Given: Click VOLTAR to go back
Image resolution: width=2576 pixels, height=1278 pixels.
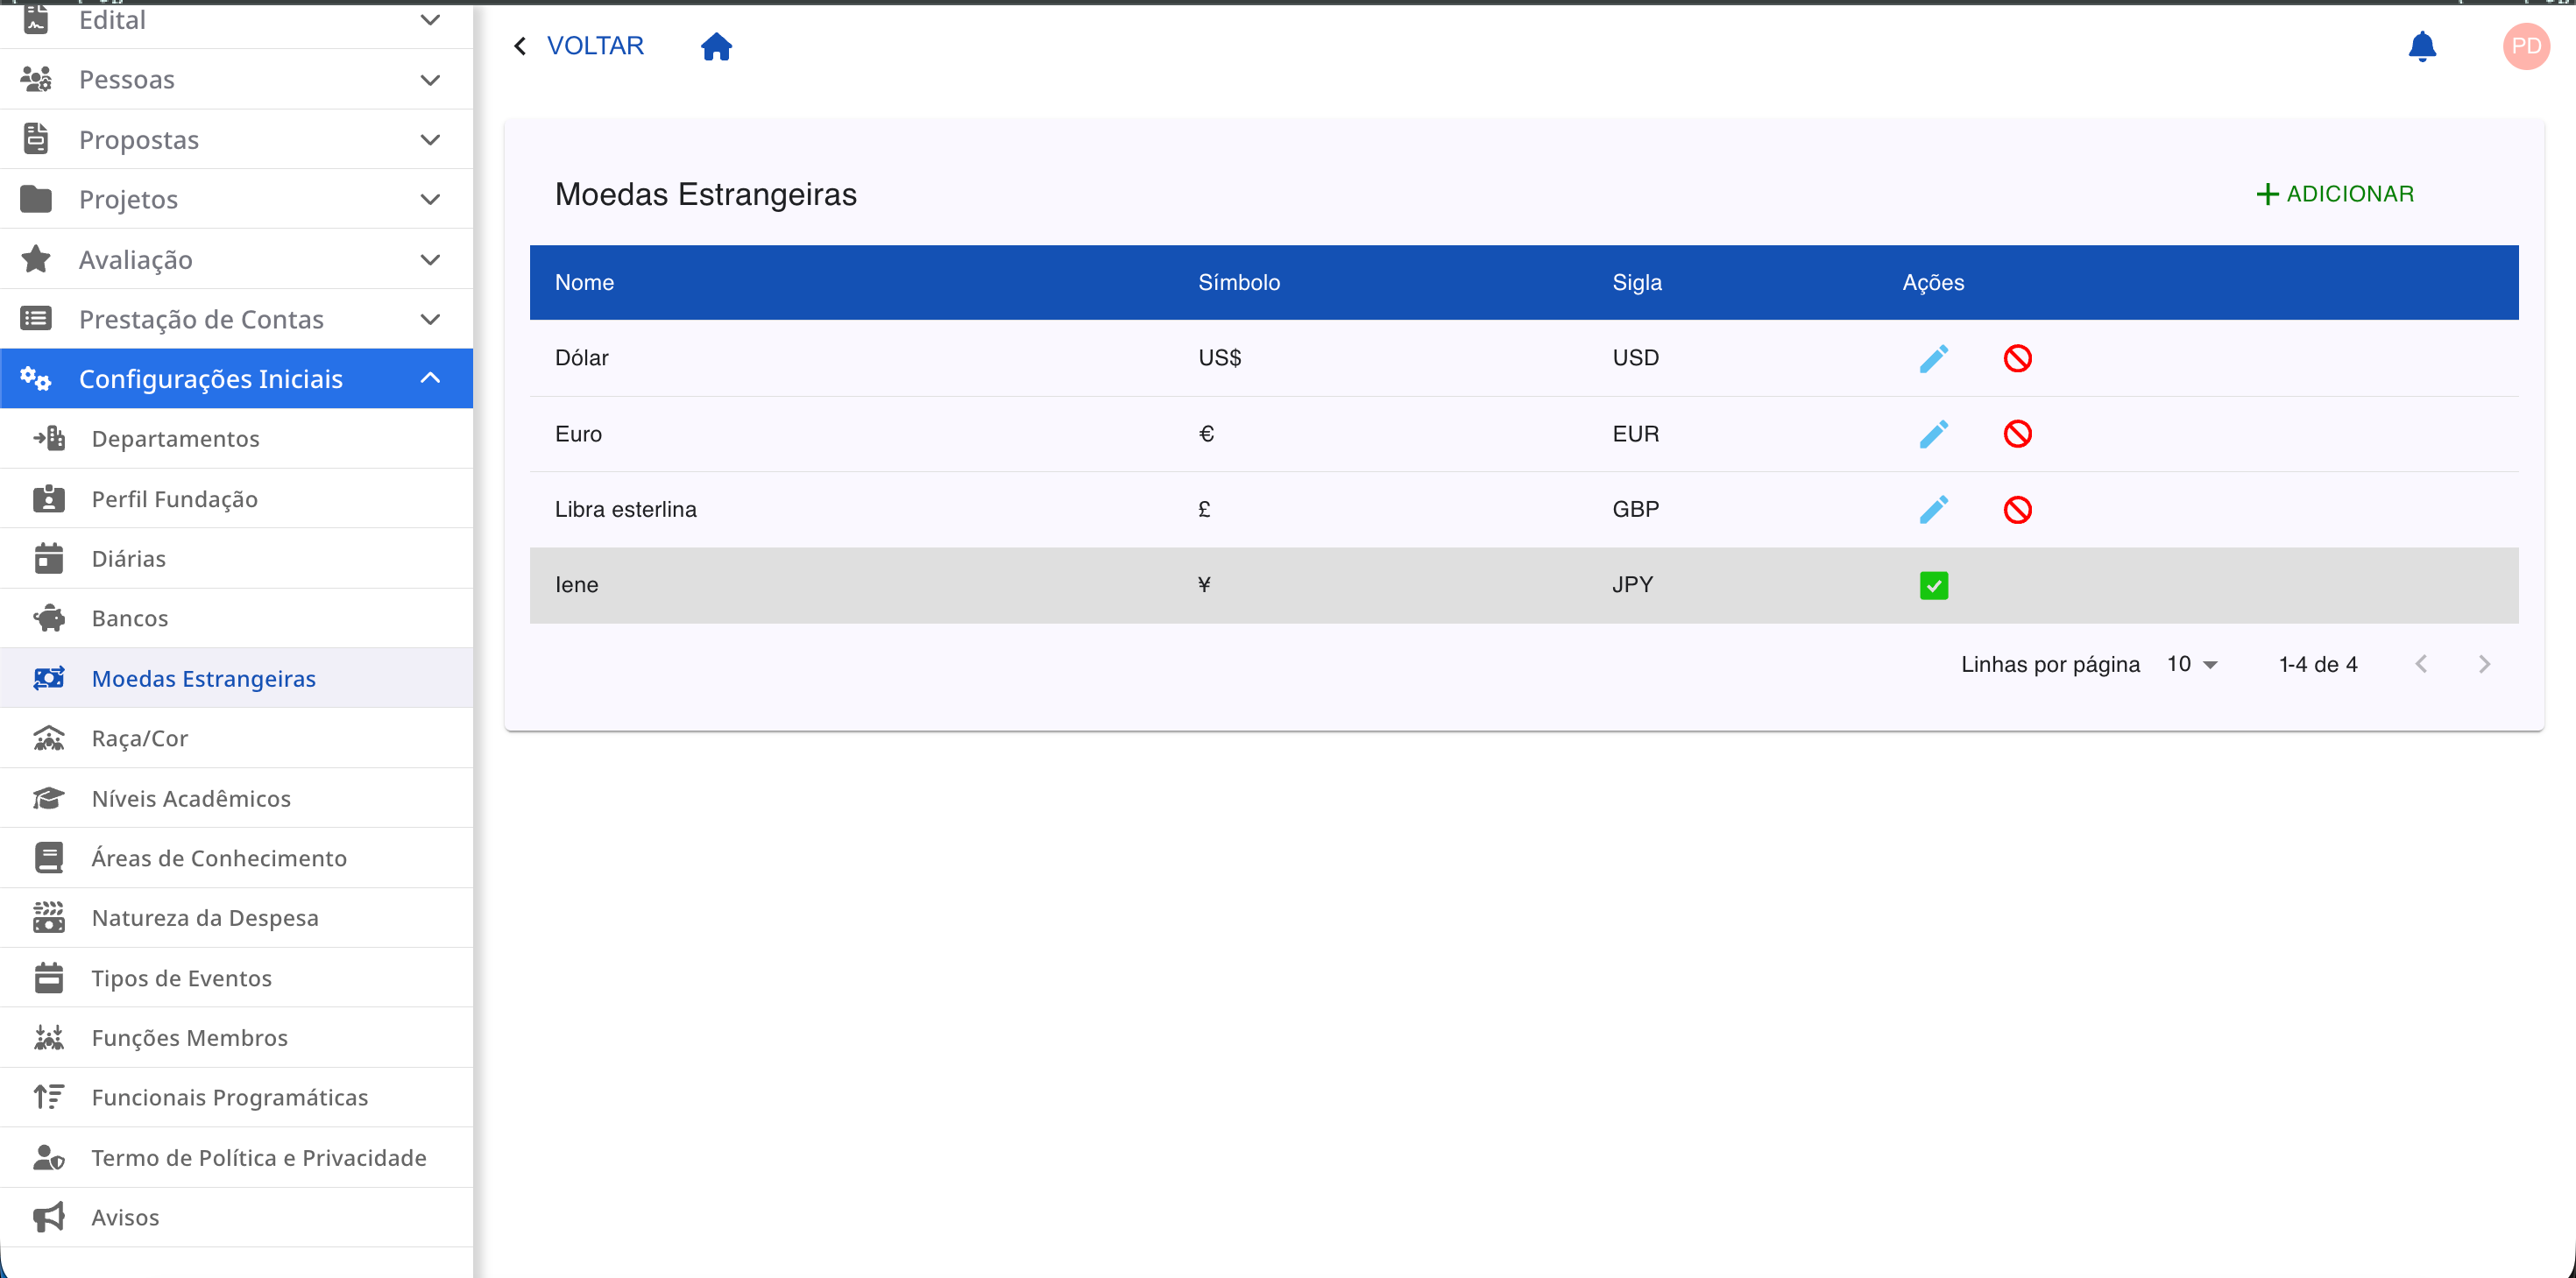Looking at the screenshot, I should pyautogui.click(x=578, y=46).
